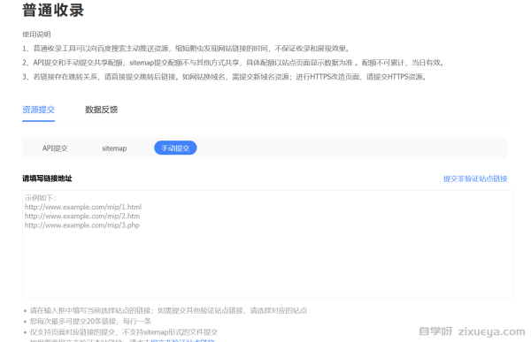Image resolution: width=531 pixels, height=342 pixels.
Task: Click the note 请在输入框中填写当前选择站点的链接
Action: coord(168,310)
